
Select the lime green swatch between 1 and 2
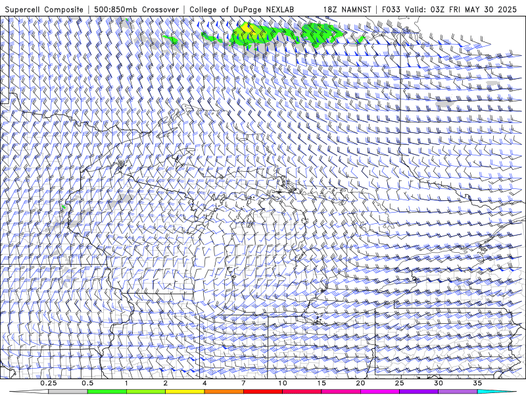pos(146,392)
